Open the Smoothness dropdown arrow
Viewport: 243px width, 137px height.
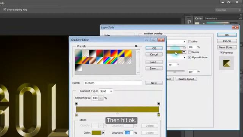(x=101, y=98)
